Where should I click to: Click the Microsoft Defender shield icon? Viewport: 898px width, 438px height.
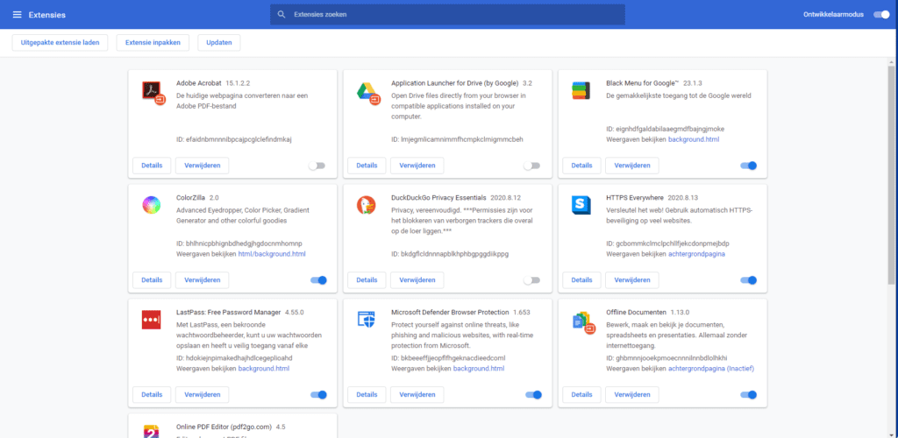pos(366,320)
